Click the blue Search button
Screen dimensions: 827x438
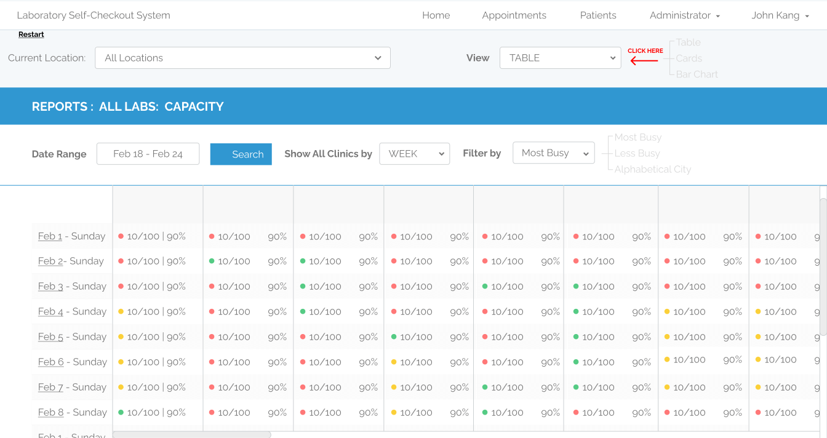click(241, 154)
